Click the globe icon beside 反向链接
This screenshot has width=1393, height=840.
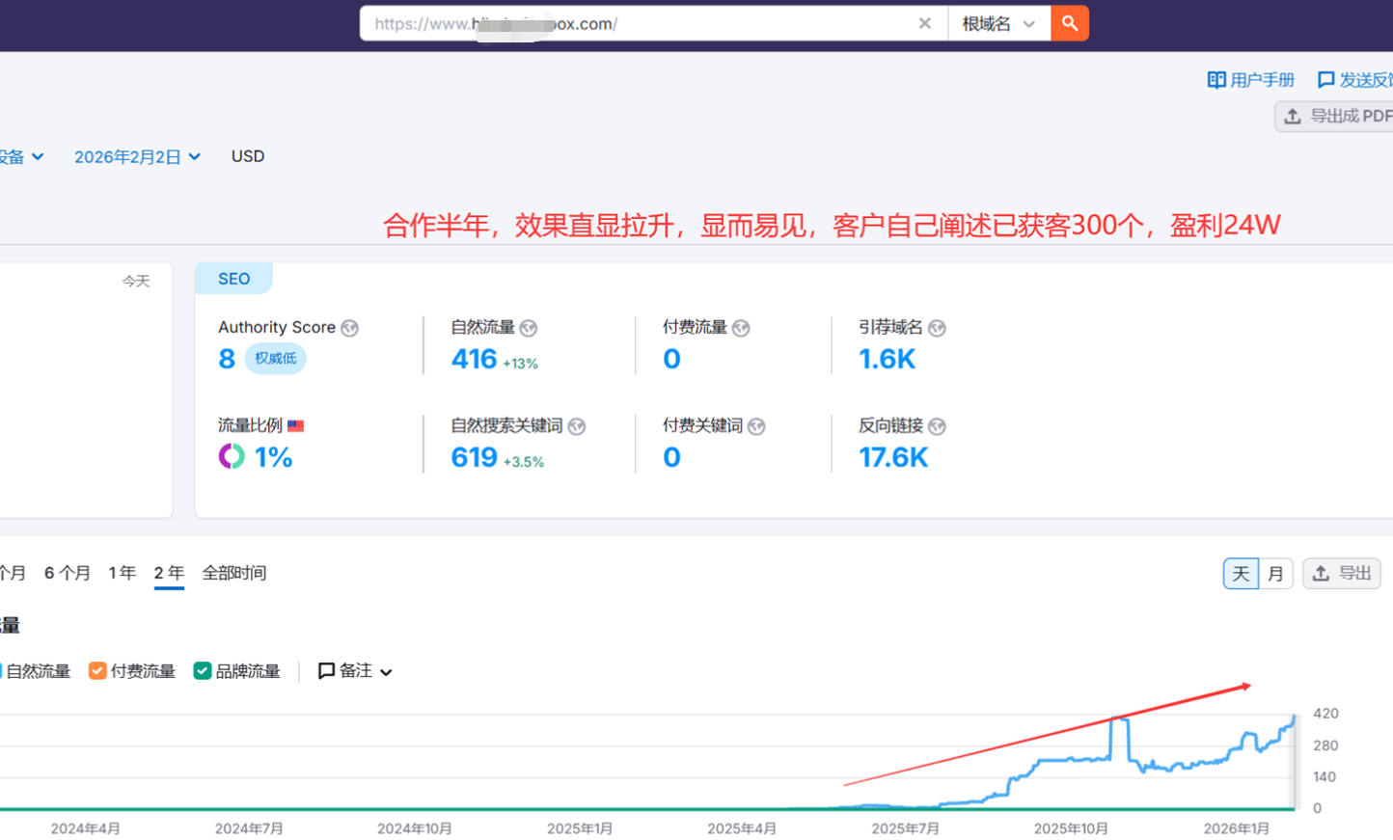[937, 426]
